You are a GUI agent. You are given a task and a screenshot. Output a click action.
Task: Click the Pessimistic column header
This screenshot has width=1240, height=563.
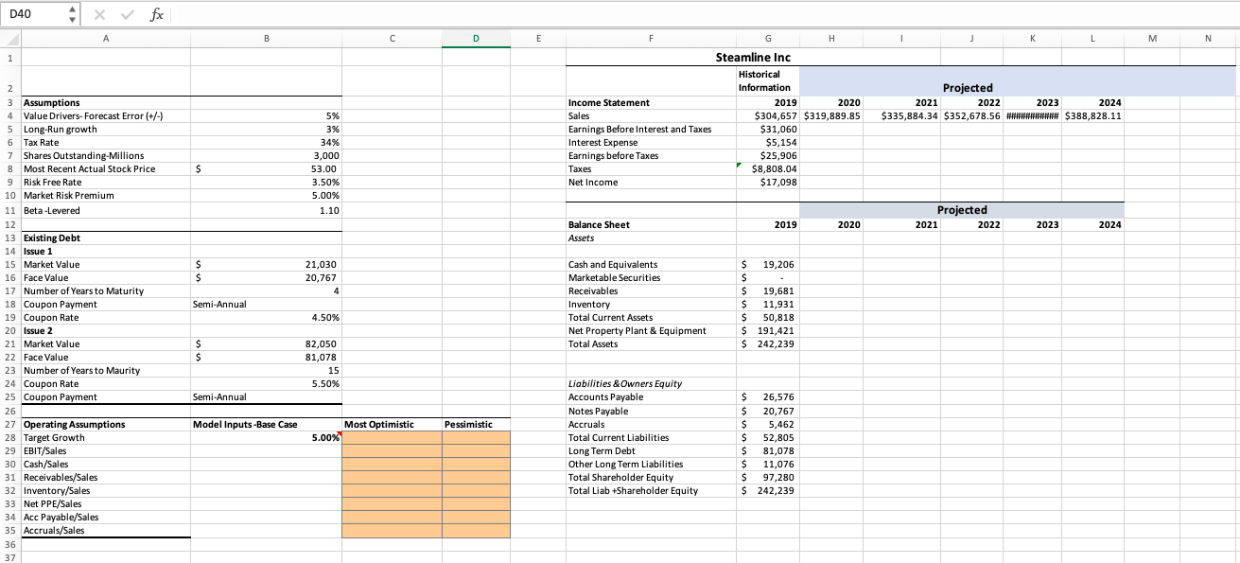pos(468,424)
